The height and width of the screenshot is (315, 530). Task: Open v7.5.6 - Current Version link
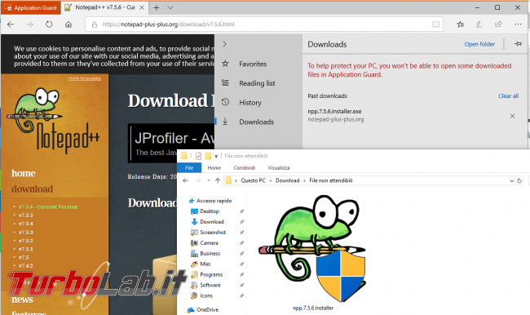[48, 206]
